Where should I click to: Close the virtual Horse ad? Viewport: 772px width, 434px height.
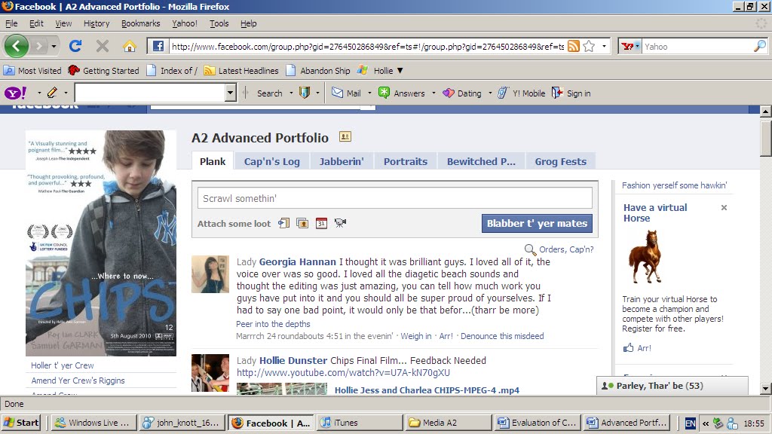click(x=724, y=208)
